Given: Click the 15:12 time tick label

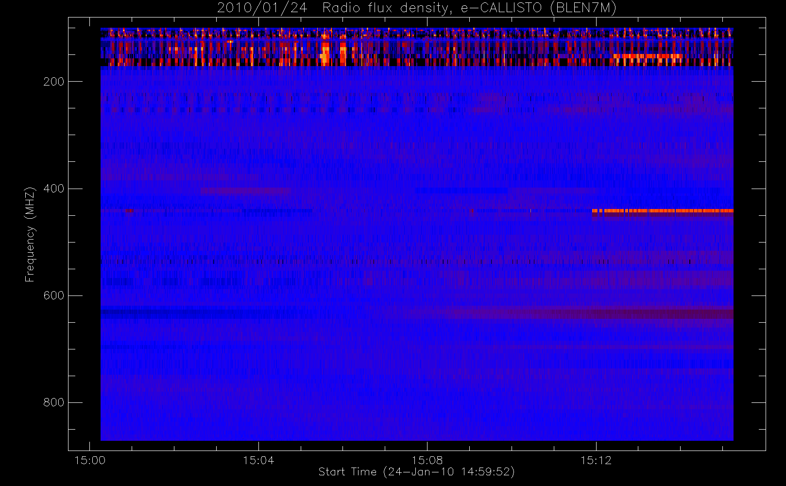Looking at the screenshot, I should pyautogui.click(x=596, y=460).
